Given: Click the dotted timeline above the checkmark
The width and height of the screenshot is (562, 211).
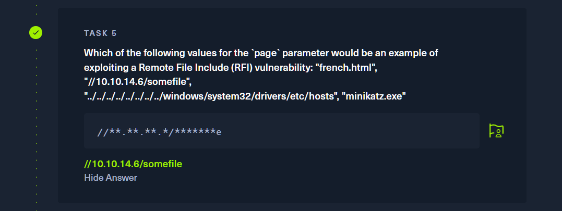Looking at the screenshot, I should 36,13.
